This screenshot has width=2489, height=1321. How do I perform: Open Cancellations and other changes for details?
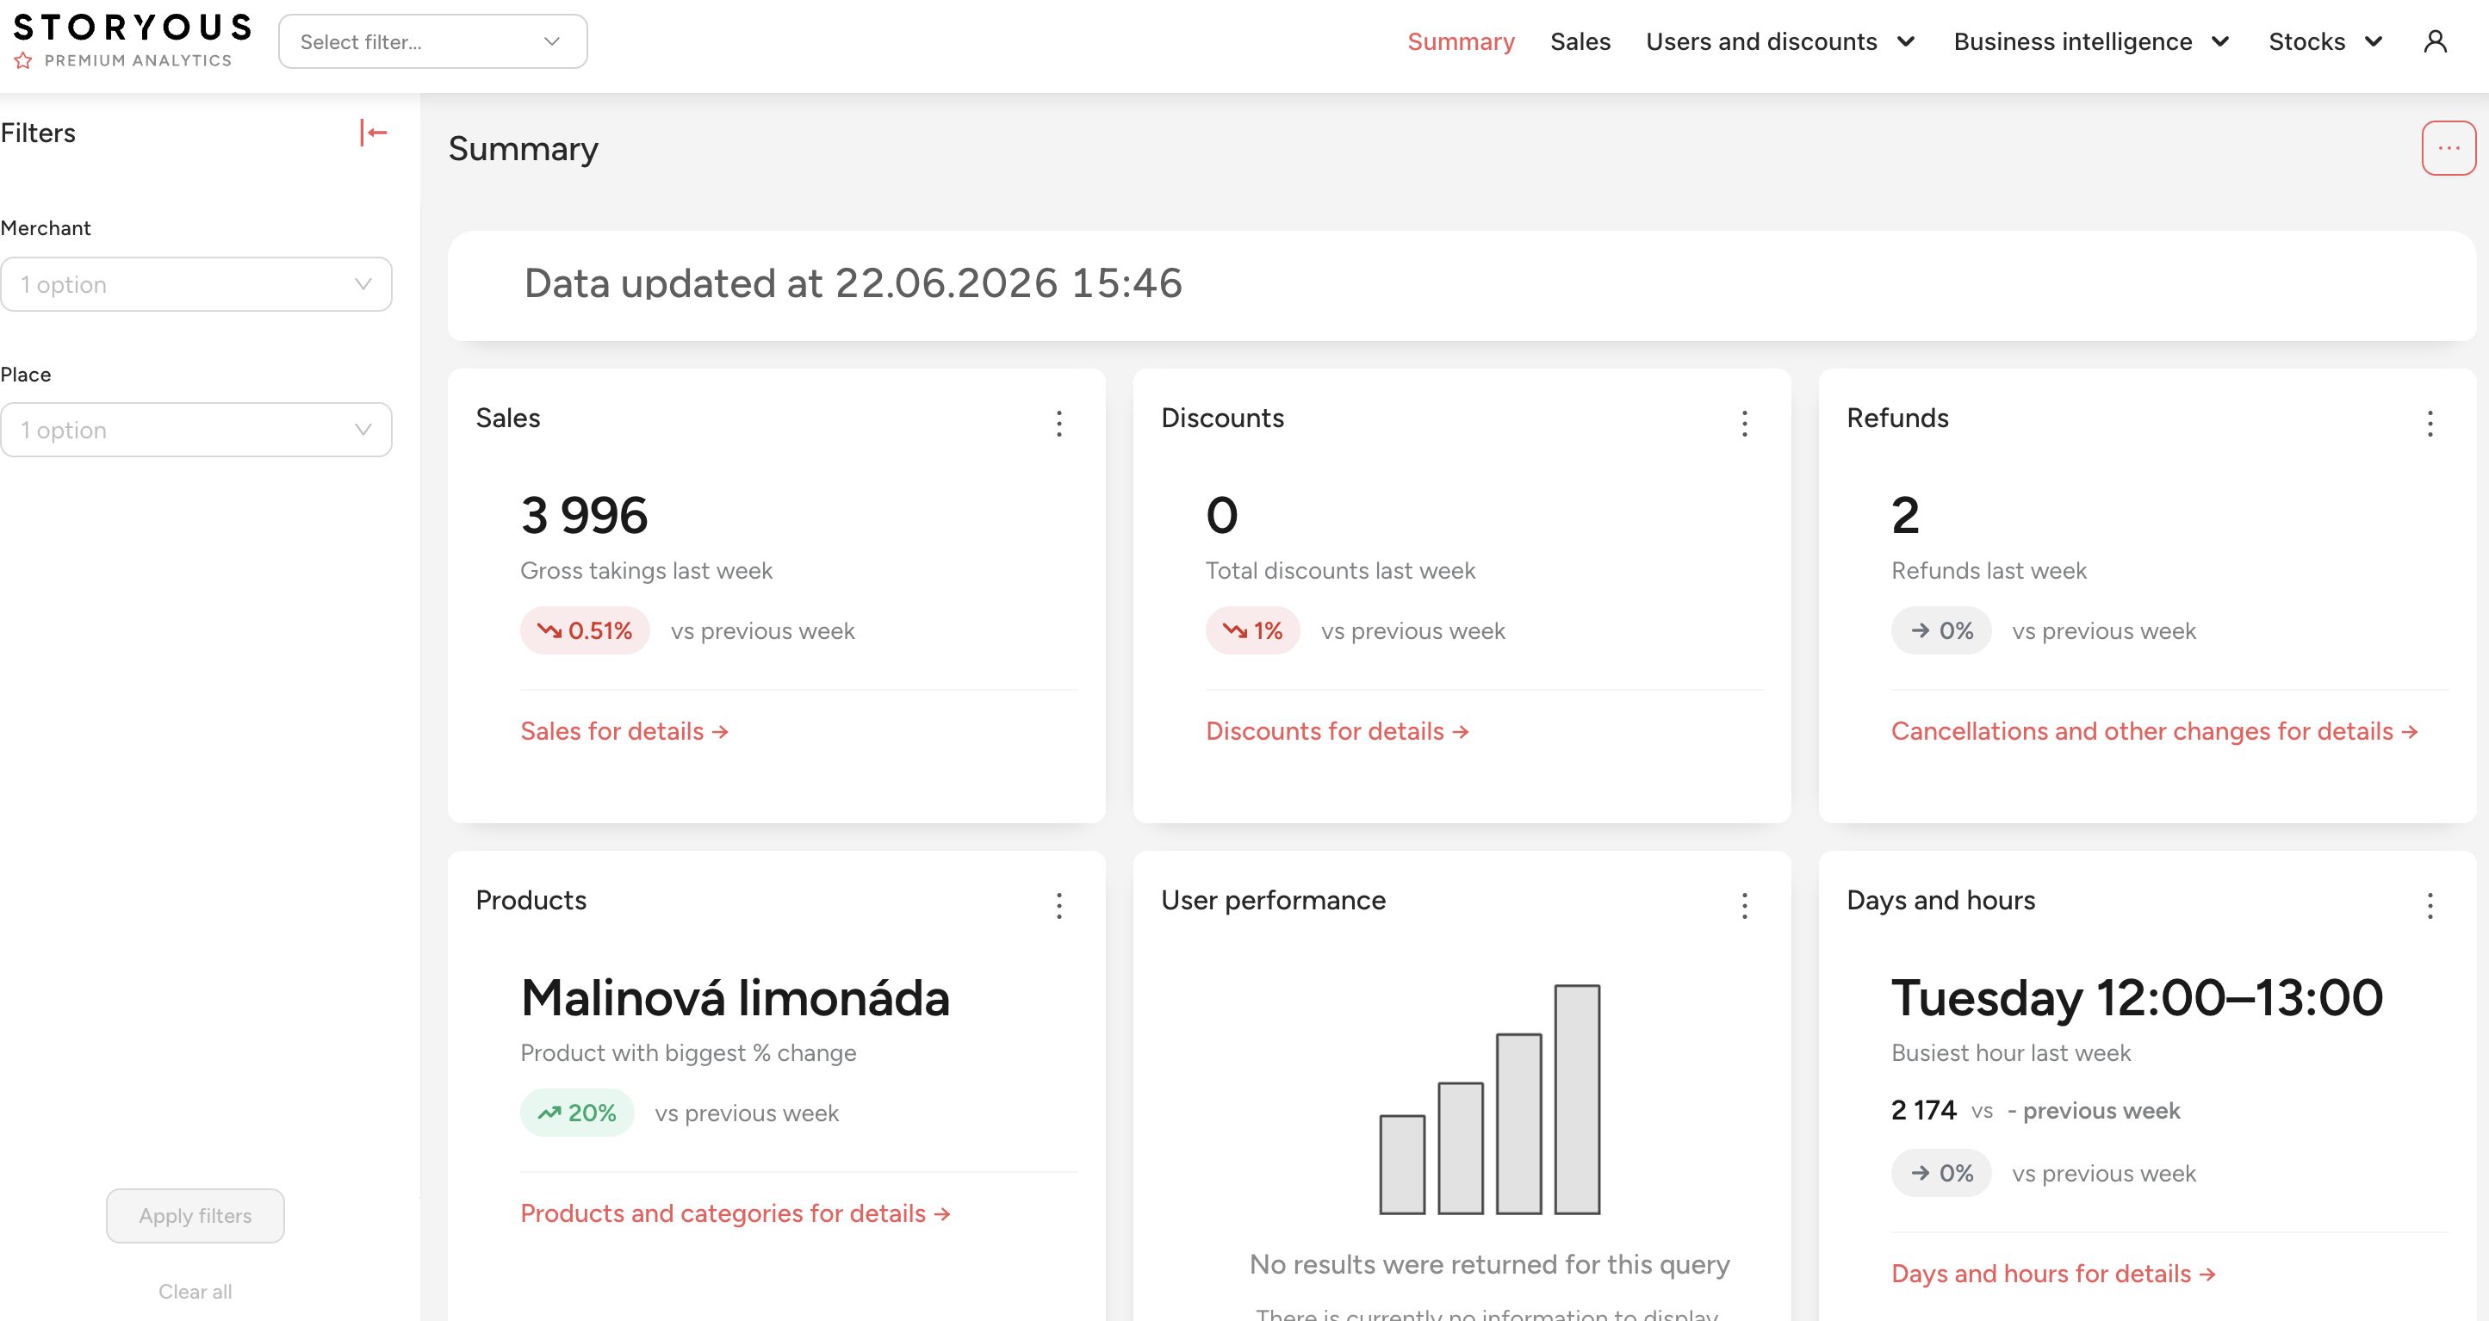tap(2154, 731)
